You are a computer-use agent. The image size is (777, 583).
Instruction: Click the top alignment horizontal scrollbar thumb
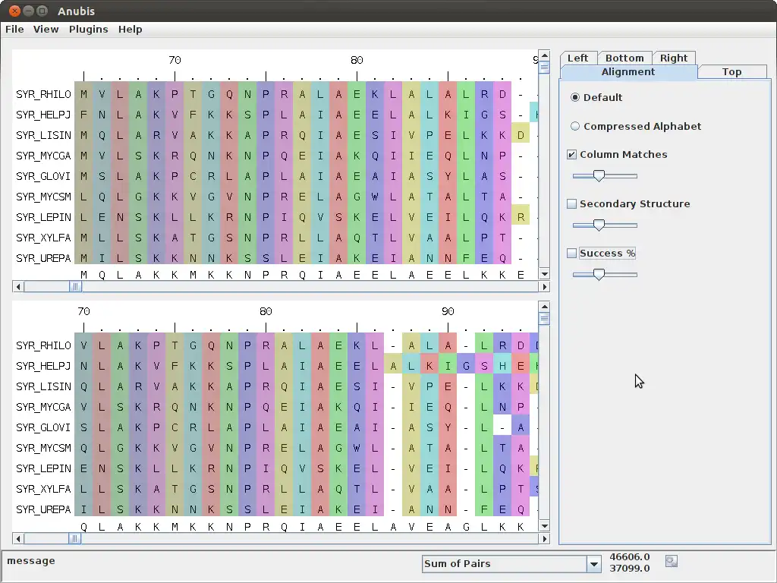click(x=75, y=287)
